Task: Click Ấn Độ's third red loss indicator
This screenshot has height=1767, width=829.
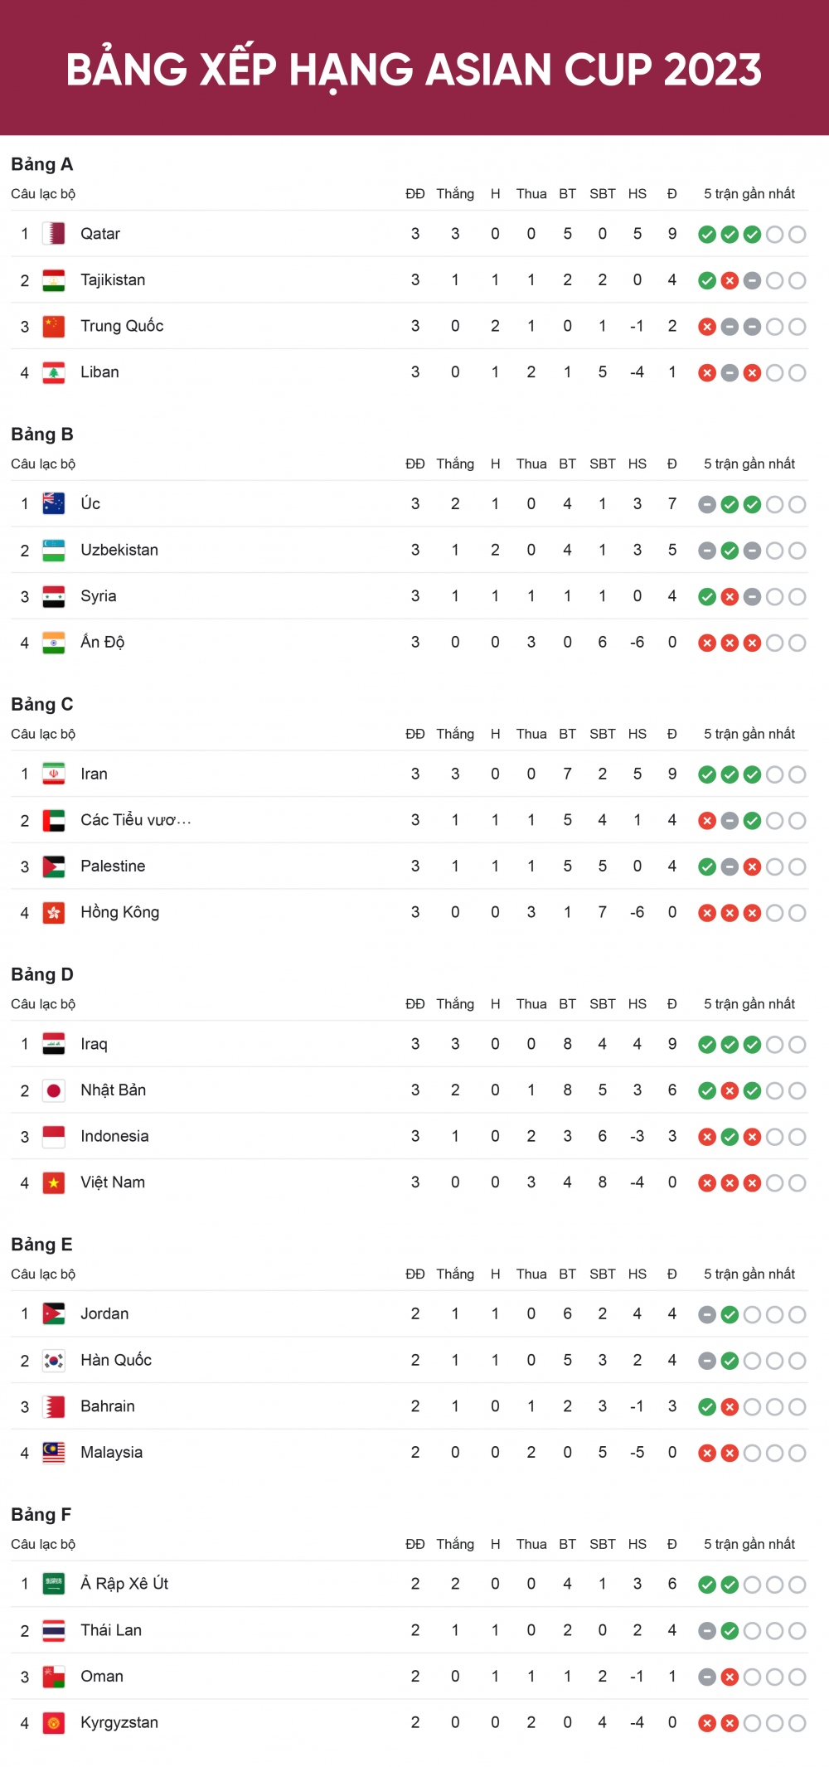Action: pos(752,643)
